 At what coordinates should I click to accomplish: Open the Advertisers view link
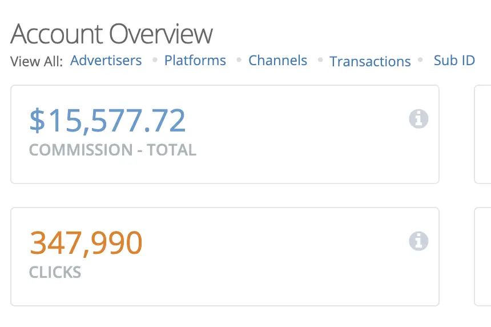[106, 60]
